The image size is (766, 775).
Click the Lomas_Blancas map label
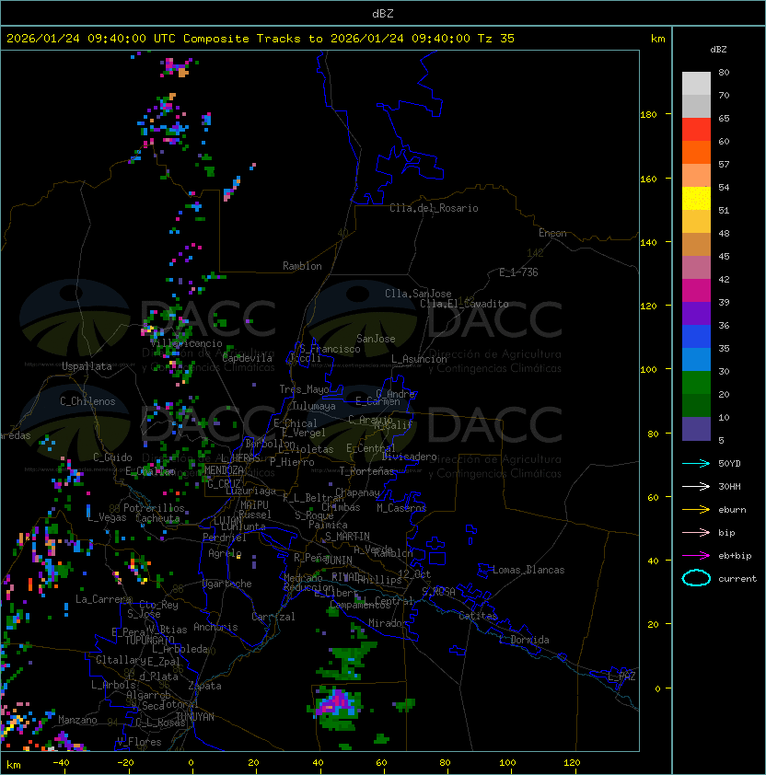click(x=528, y=570)
